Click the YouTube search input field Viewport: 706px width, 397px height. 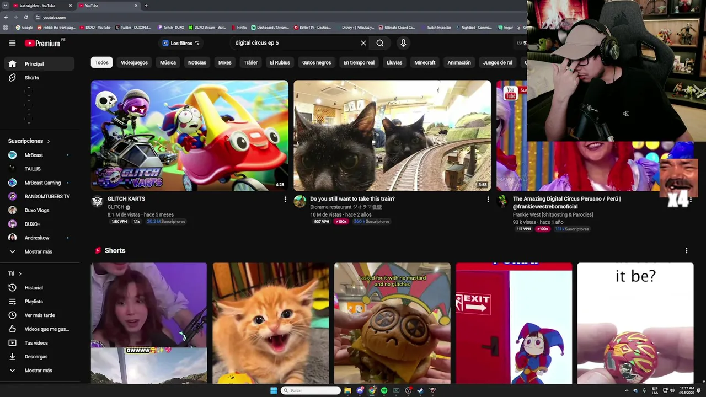tap(295, 43)
